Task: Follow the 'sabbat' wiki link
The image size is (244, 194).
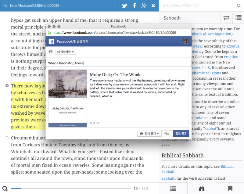Action: [210, 128]
